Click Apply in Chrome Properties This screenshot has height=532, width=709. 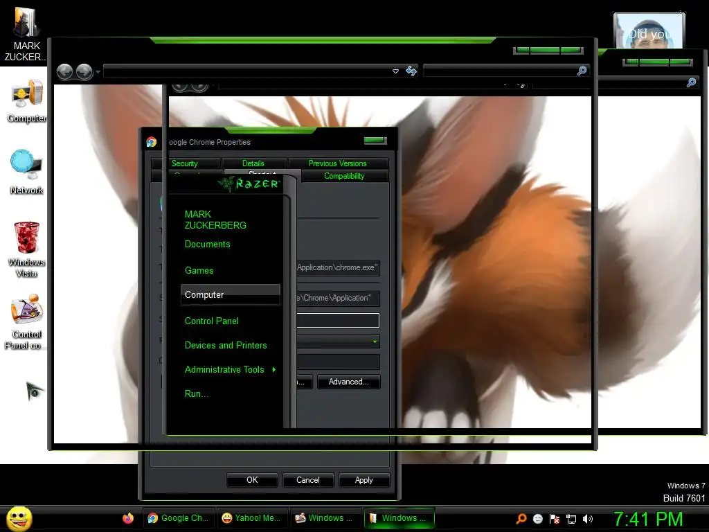pyautogui.click(x=364, y=480)
